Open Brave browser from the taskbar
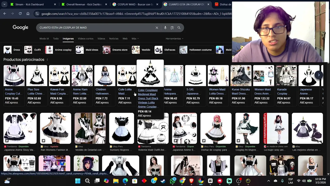The image size is (330, 186). click(192, 181)
